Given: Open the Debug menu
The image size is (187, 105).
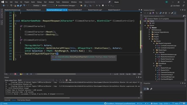Looking at the screenshot, I should pos(39,2).
